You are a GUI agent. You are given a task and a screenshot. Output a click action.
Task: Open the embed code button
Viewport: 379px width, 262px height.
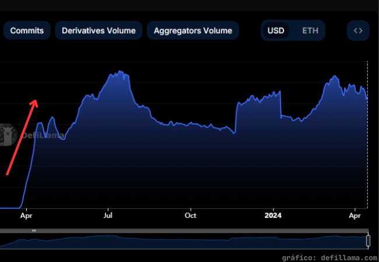[358, 30]
